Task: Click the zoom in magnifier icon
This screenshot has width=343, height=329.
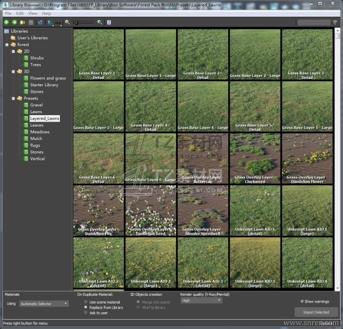Action: click(99, 22)
